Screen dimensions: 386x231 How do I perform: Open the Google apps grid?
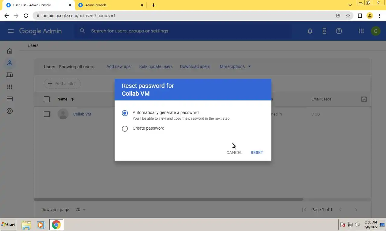361,31
